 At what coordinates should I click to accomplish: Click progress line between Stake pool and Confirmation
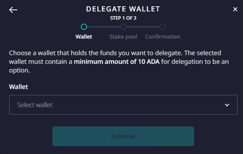tap(143, 27)
